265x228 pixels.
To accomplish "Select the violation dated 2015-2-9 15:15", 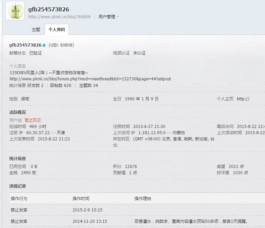I will (x=87, y=210).
